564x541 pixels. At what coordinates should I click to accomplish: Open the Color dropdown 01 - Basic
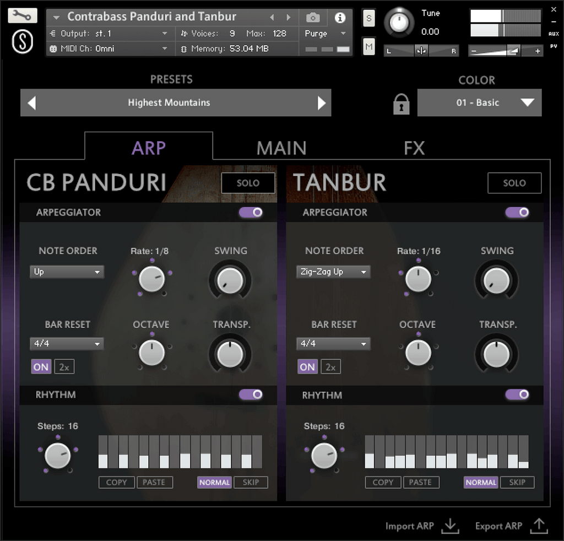(480, 103)
